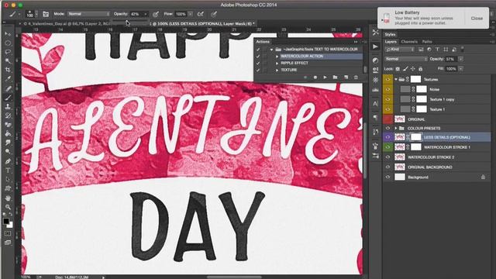
Task: Open brush Opacity slider dropdown arrow
Action: tap(146, 14)
